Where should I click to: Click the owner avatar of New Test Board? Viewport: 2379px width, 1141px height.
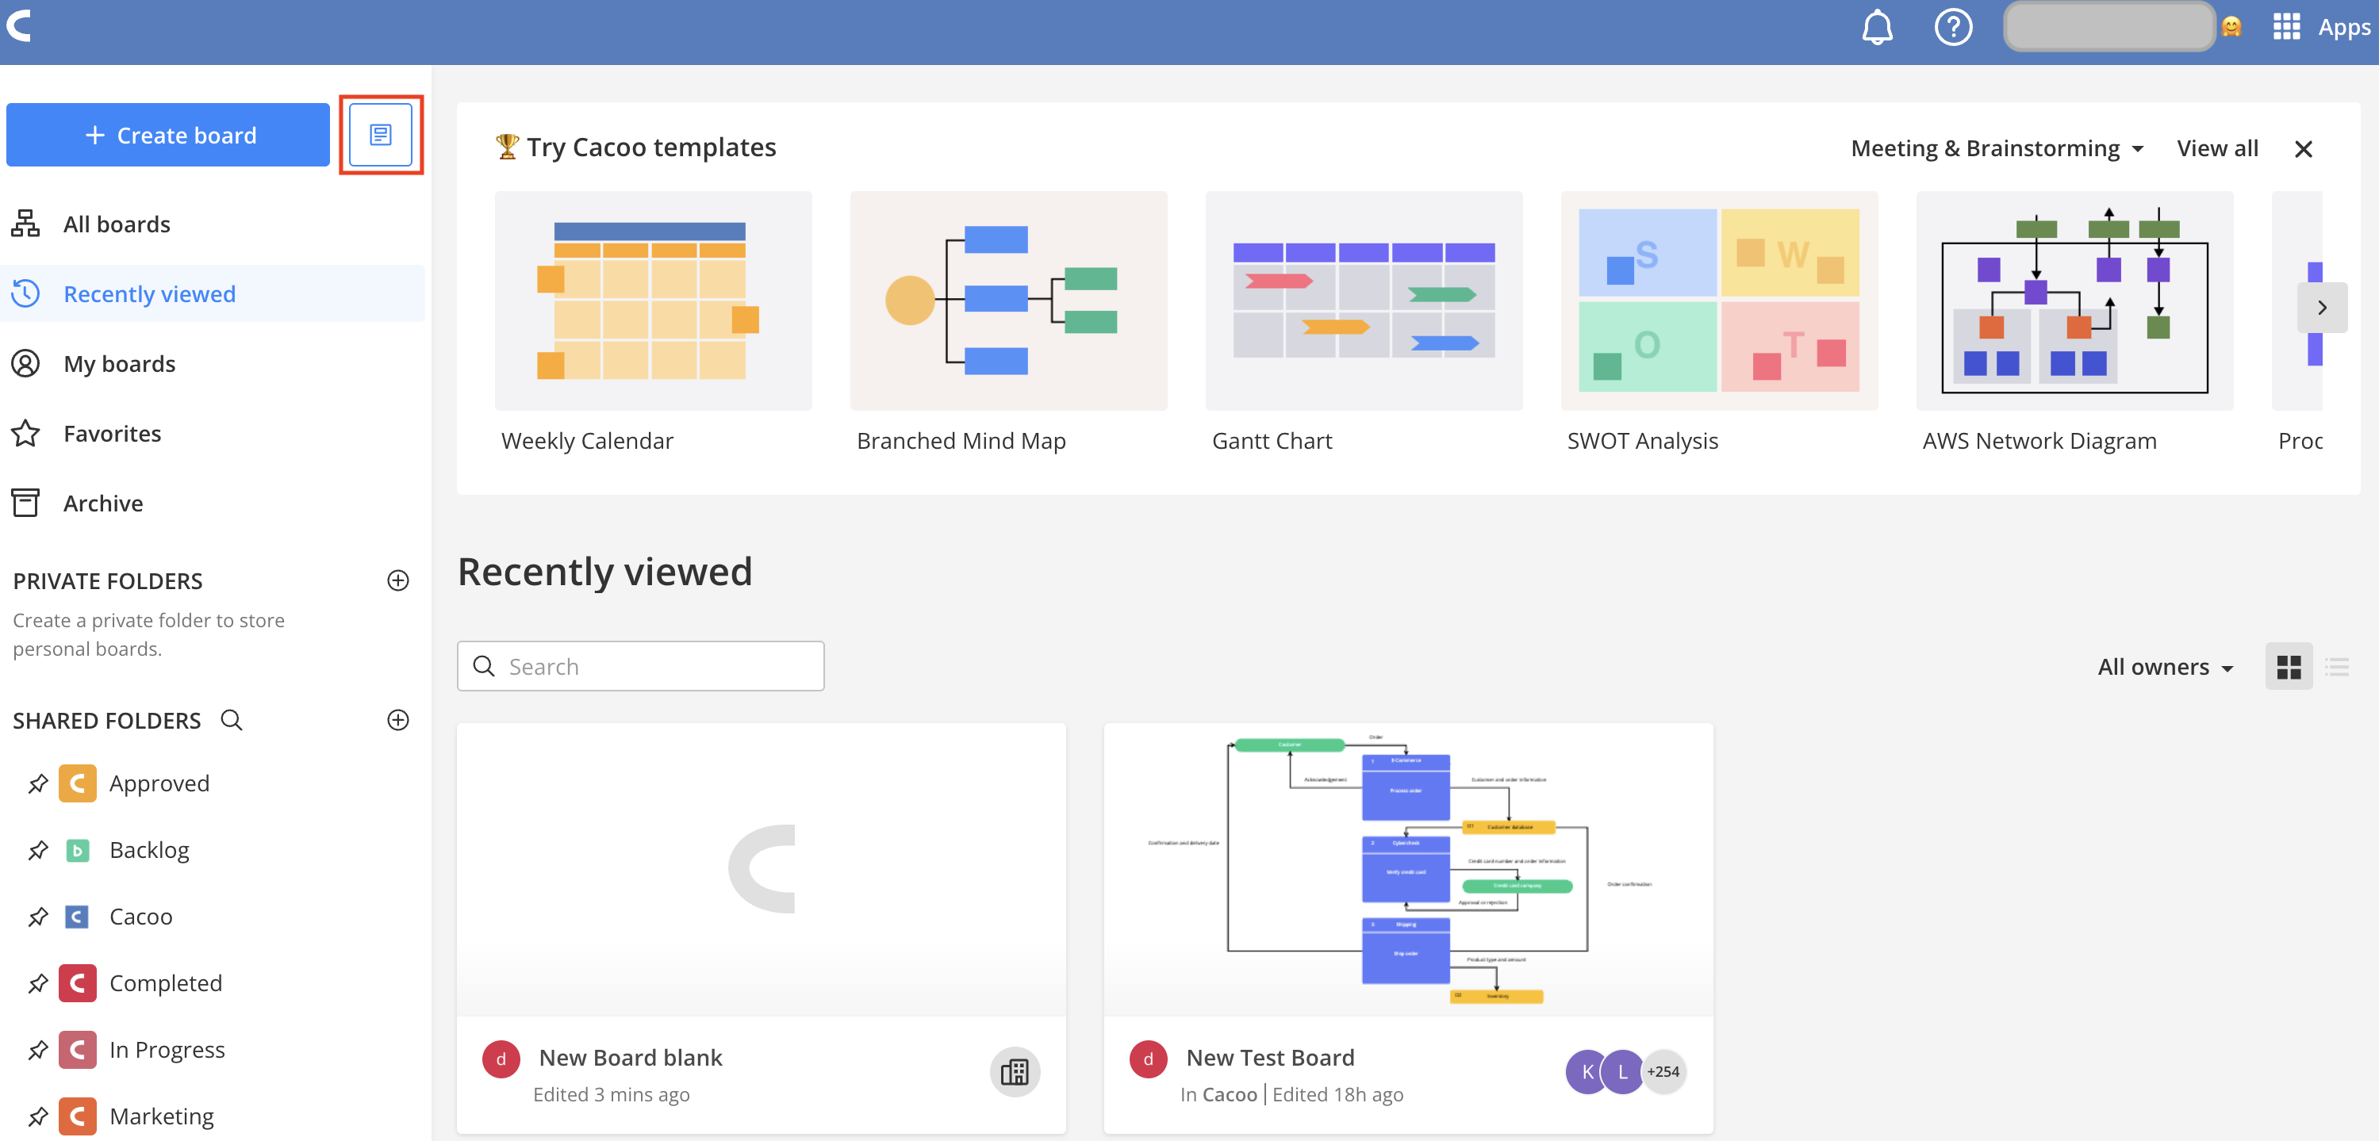(x=1148, y=1059)
